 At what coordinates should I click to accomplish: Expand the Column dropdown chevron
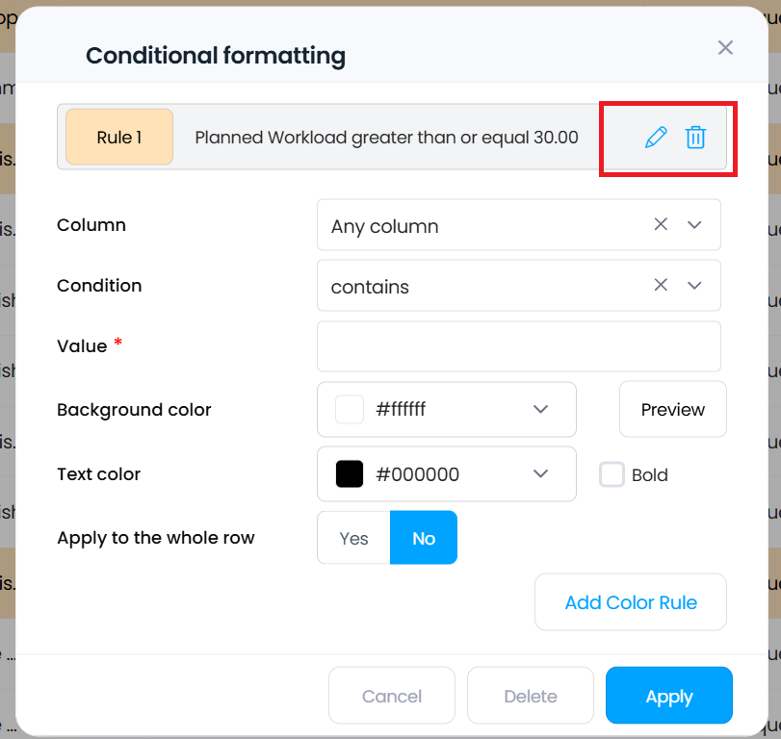(x=694, y=225)
